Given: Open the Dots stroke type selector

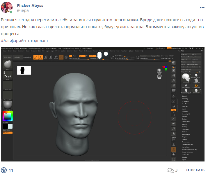Looking at the screenshot, I should click(8, 75).
